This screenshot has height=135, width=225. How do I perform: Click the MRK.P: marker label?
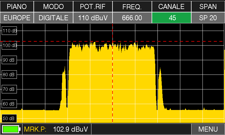pyautogui.click(x=35, y=129)
